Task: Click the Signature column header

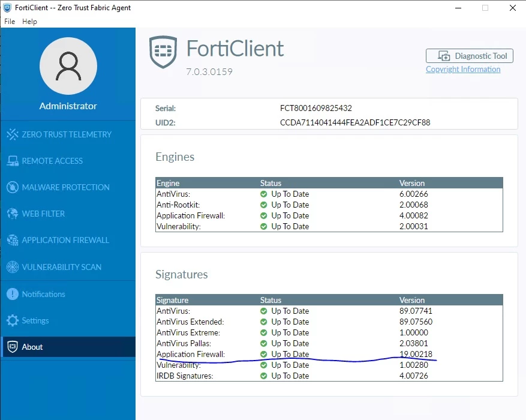Action: (172, 300)
